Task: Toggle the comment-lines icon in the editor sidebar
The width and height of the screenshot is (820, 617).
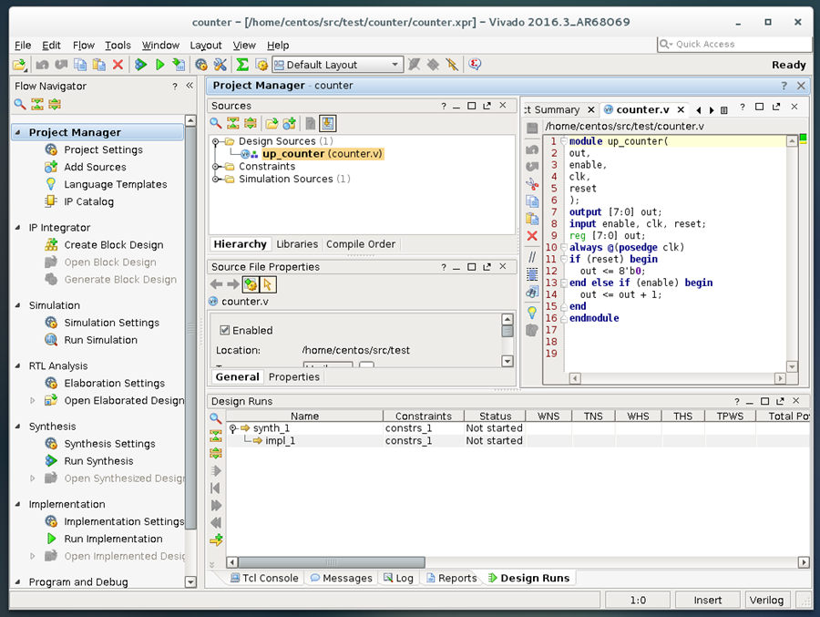Action: [532, 257]
